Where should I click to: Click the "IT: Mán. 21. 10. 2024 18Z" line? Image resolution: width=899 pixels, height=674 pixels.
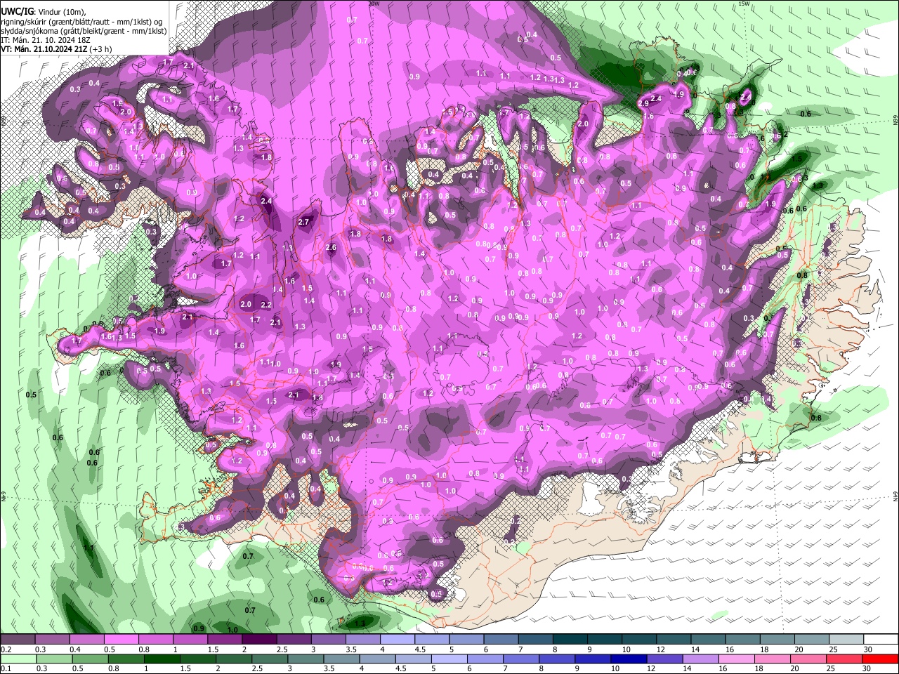tap(47, 40)
